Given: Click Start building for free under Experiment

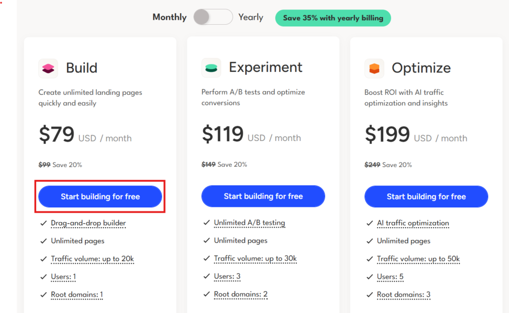Looking at the screenshot, I should 263,196.
